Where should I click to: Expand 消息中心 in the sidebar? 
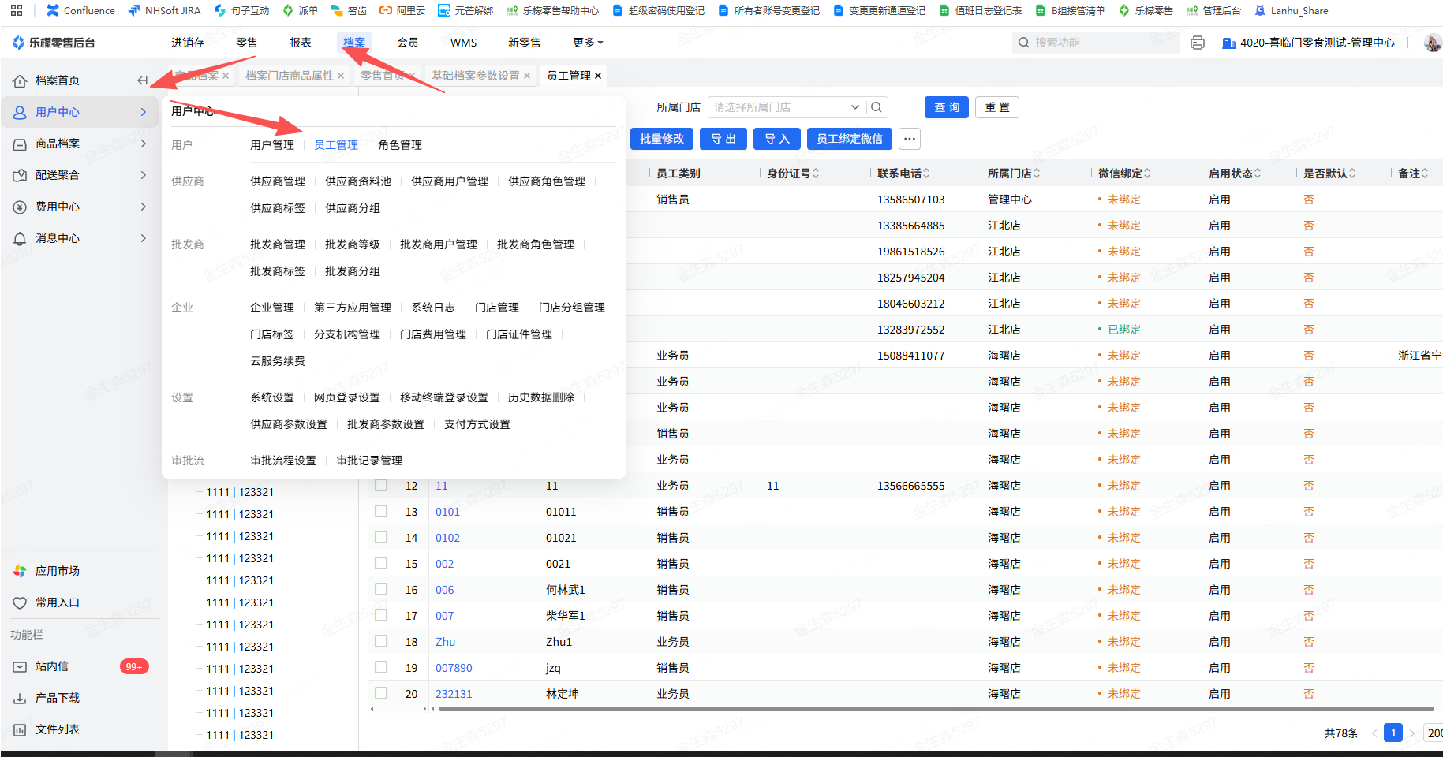[x=79, y=238]
